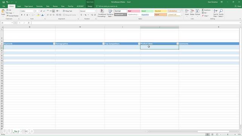
Task: Open Demographics column filter dropdown
Action: click(x=104, y=44)
